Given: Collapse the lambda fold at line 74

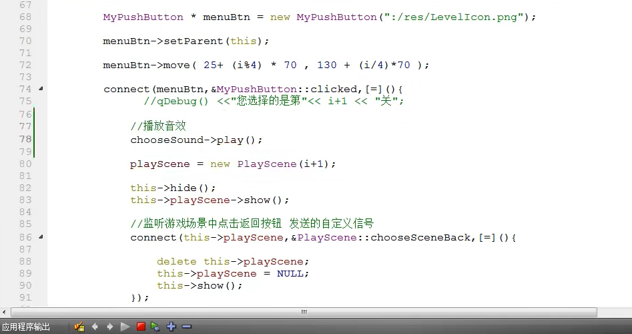Looking at the screenshot, I should pyautogui.click(x=41, y=88).
